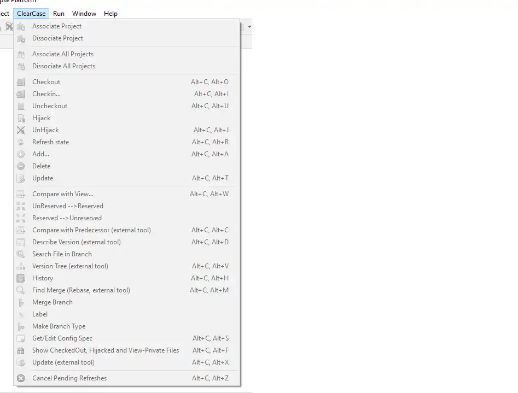Click the Find Merge magnifier icon

pos(21,290)
